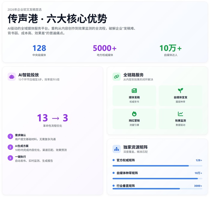This screenshot has width=210, height=197.
Task: Click the purple step 1 circle badge
Action: click(x=10, y=137)
